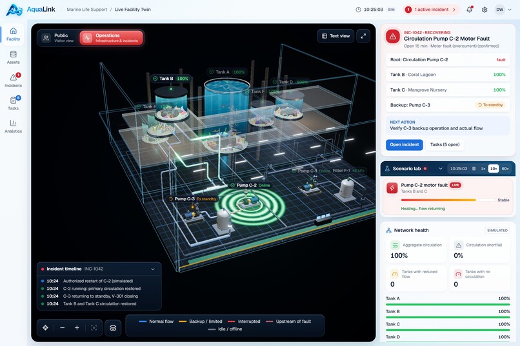520x346 pixels.
Task: Click the Tank C circulation bar
Action: tap(448, 330)
